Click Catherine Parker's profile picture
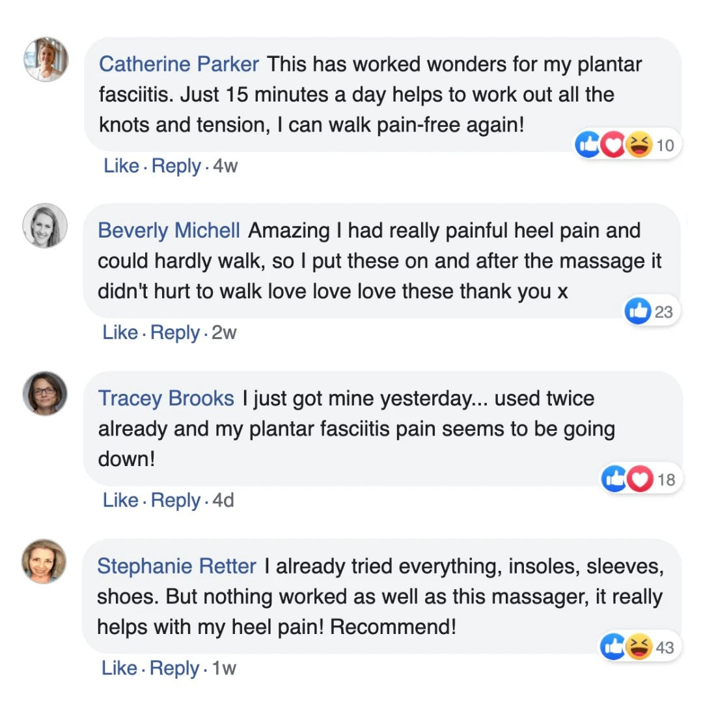703x703 pixels. coord(46,59)
